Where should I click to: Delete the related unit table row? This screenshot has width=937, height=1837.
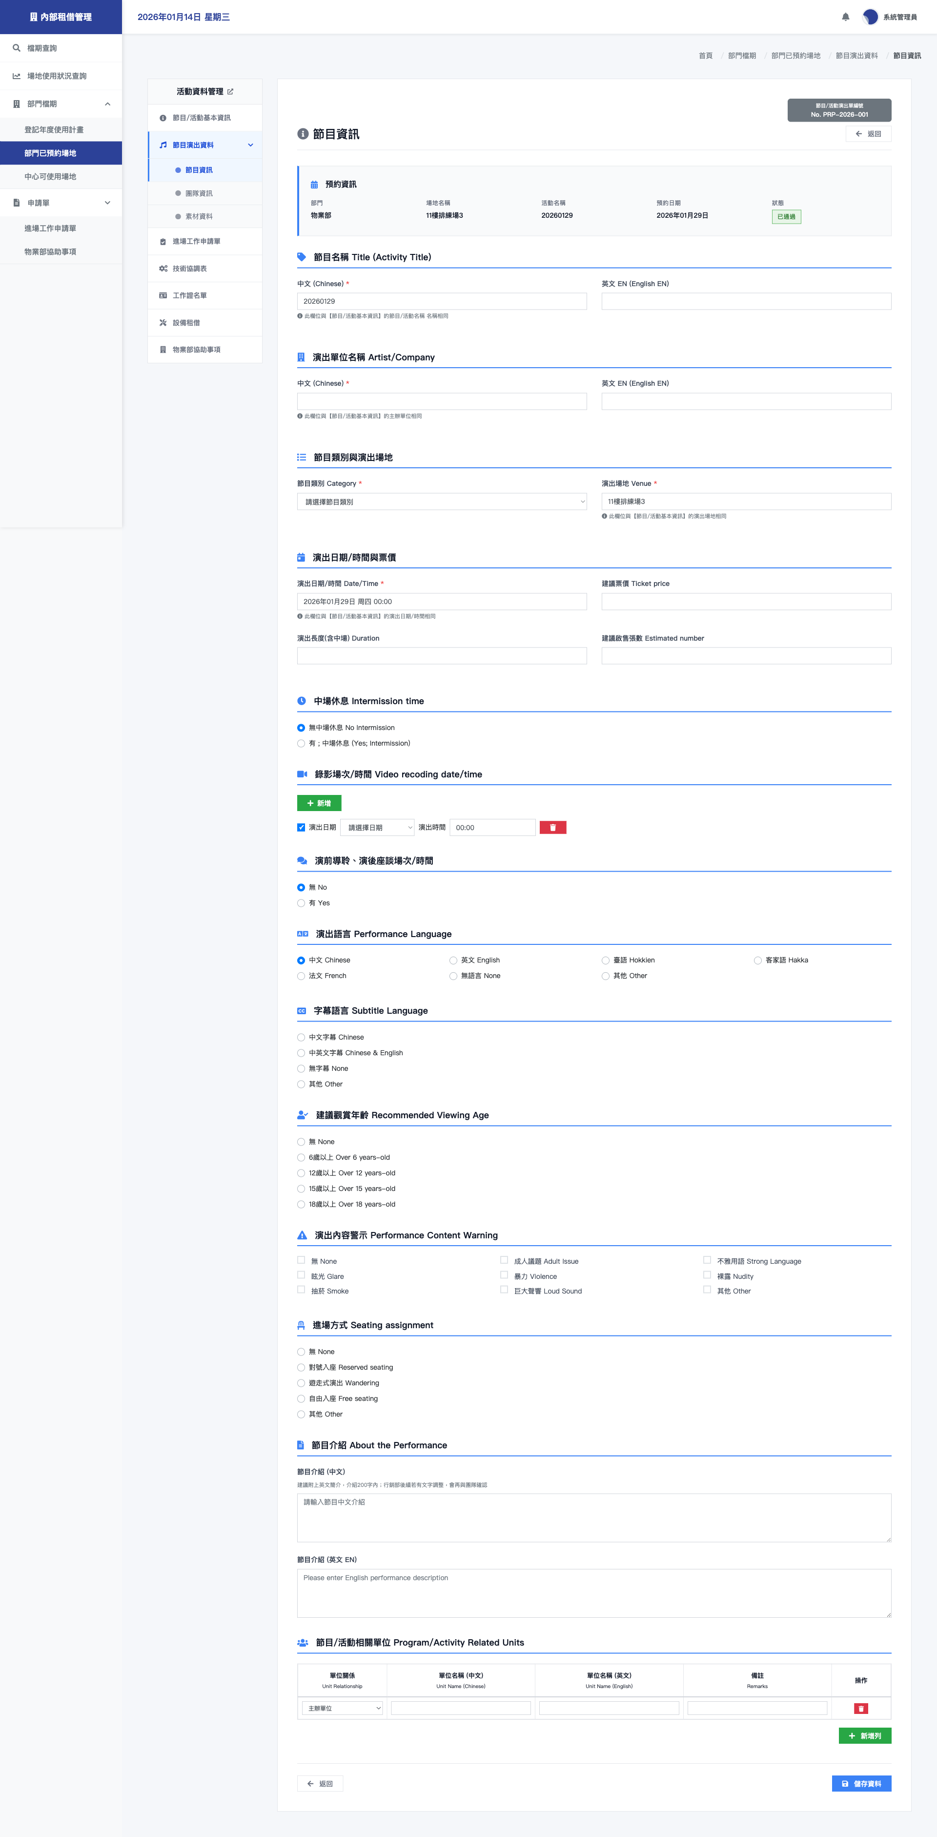[860, 1708]
